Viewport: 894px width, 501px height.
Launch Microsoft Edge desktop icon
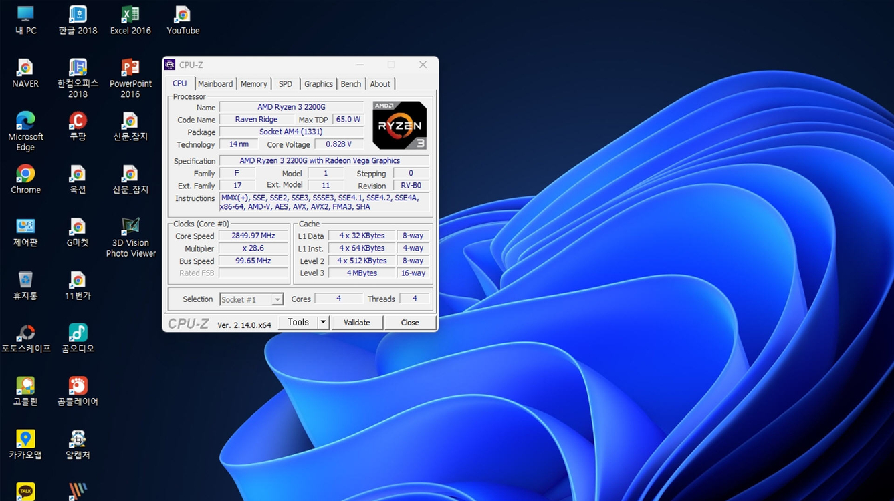click(25, 131)
